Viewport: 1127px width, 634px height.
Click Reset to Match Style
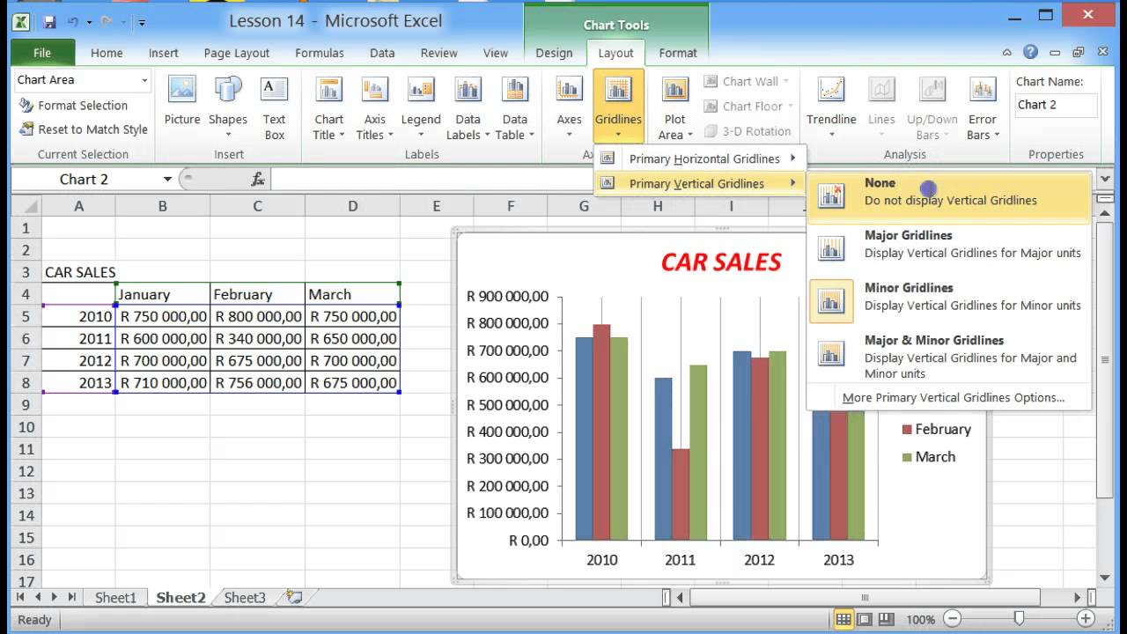point(84,129)
